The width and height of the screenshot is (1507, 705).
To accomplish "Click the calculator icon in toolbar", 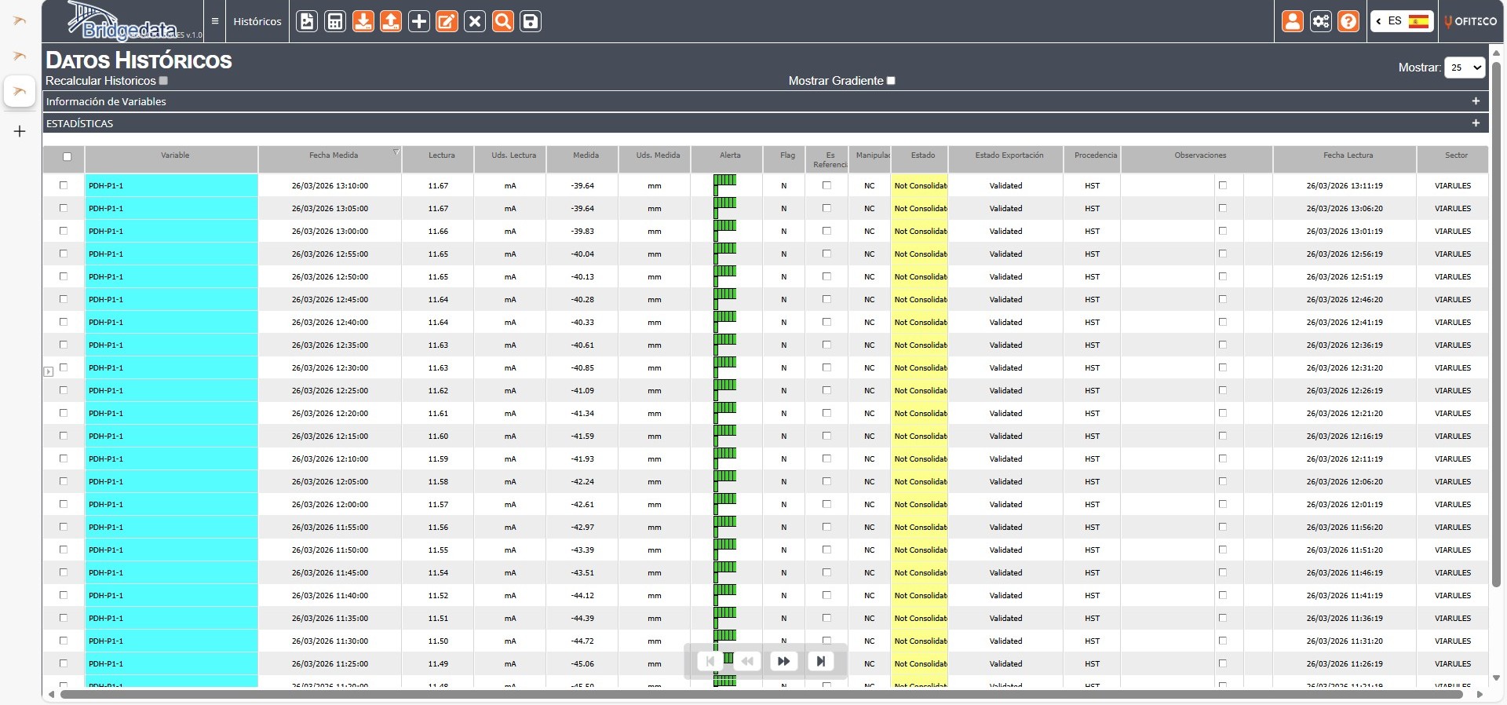I will (x=335, y=21).
